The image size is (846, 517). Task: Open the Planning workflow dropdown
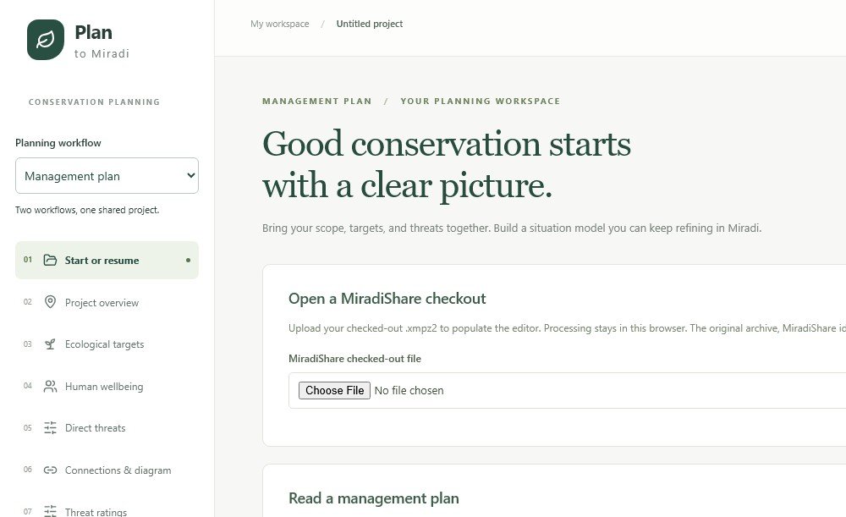tap(107, 176)
